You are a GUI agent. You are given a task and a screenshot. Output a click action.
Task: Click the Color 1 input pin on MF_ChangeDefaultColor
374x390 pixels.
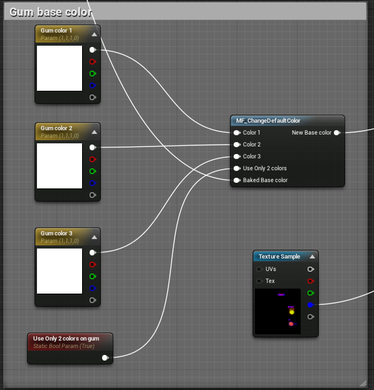[x=237, y=133]
